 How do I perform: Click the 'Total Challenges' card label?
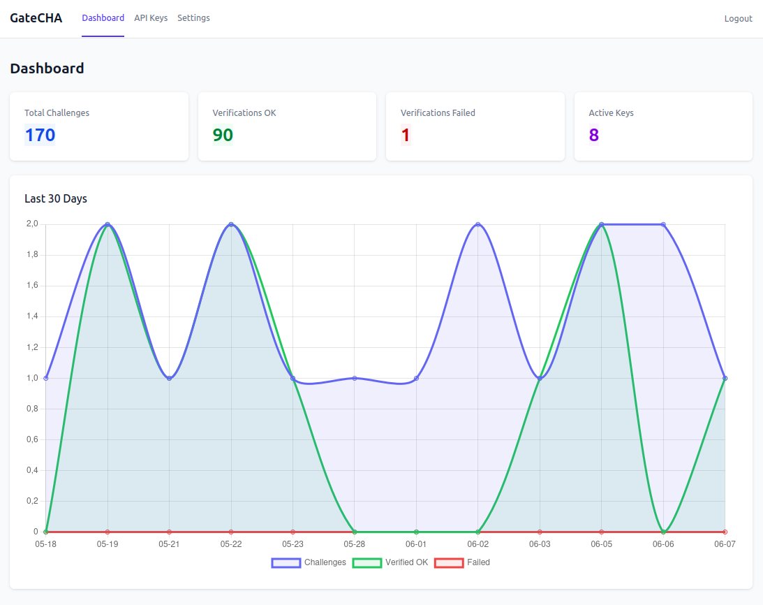click(57, 112)
